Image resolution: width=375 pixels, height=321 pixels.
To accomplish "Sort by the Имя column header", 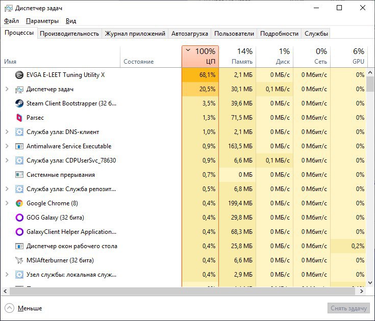I will pyautogui.click(x=61, y=57).
